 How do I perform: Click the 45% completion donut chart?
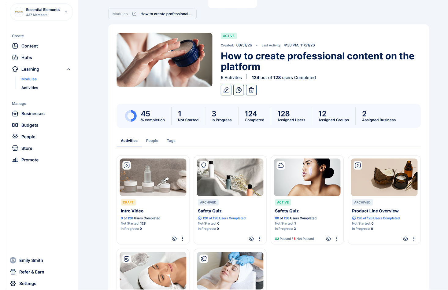point(131,116)
